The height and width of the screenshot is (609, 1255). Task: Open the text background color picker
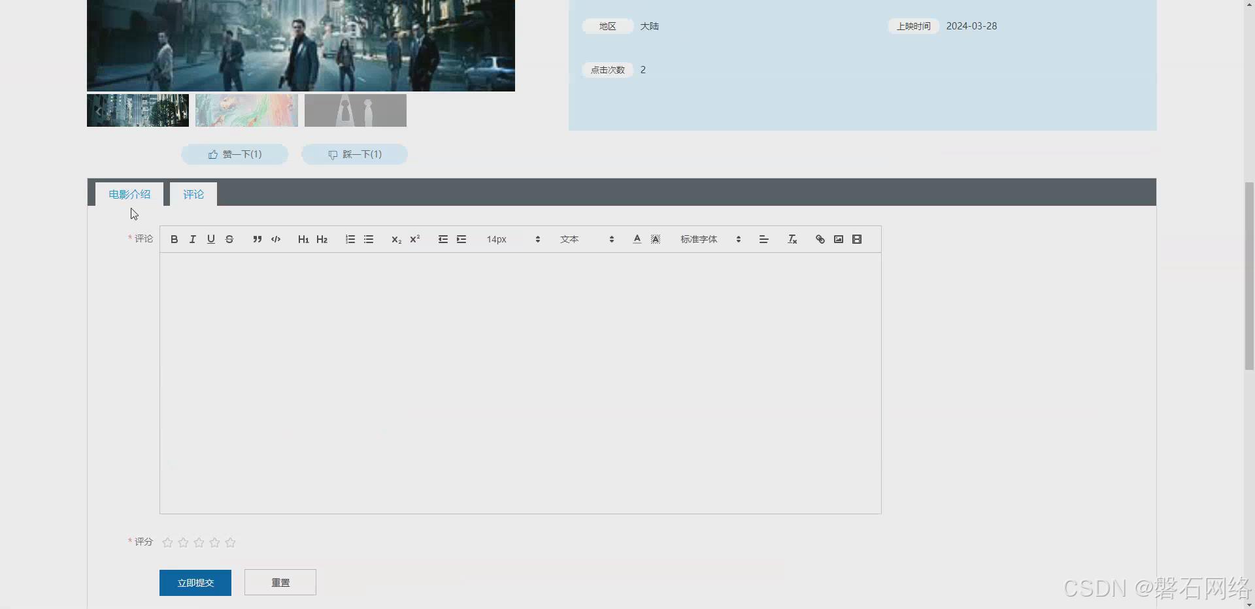655,239
